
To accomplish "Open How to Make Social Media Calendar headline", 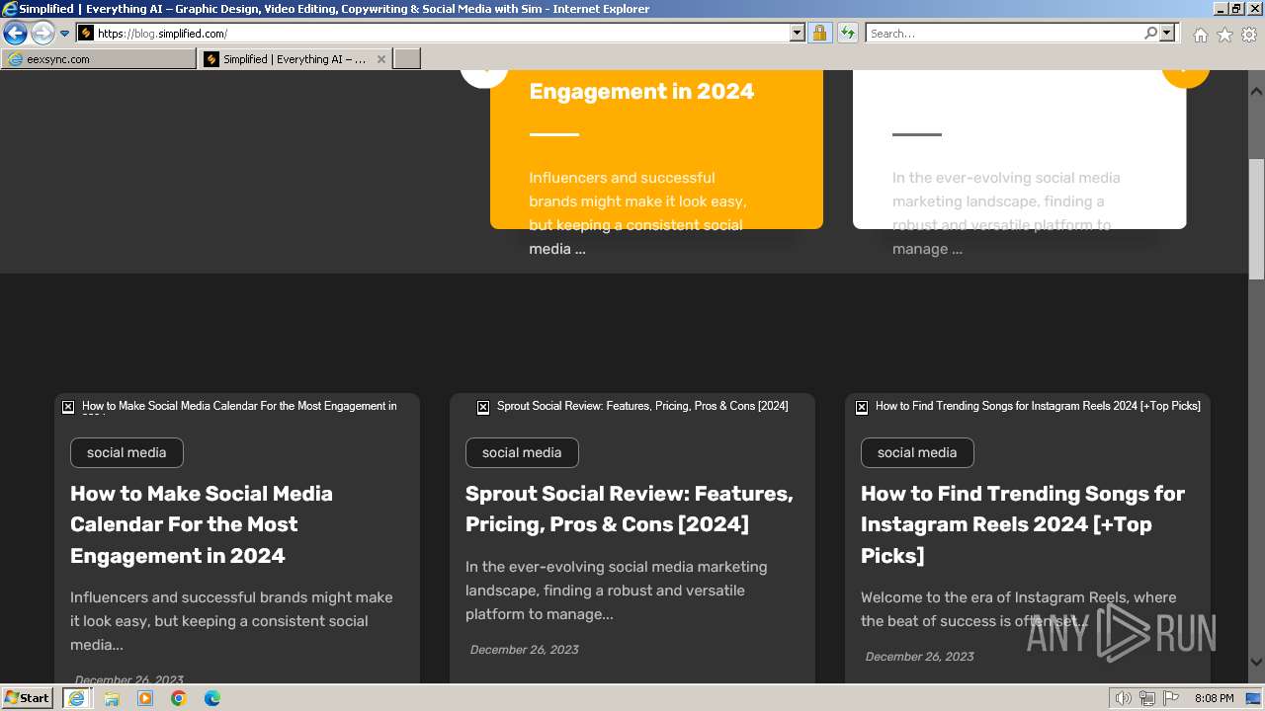I will pyautogui.click(x=202, y=524).
